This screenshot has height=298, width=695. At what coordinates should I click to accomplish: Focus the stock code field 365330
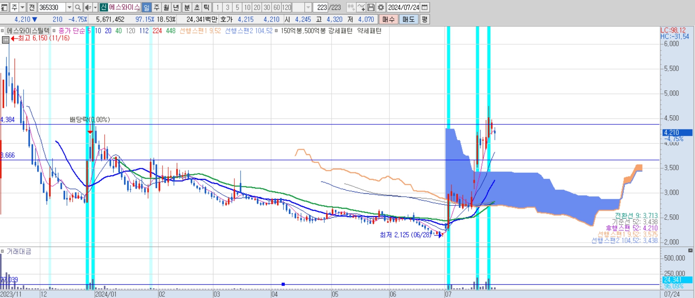[x=52, y=7]
